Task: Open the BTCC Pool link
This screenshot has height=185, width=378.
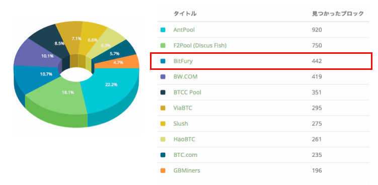Action: [187, 92]
